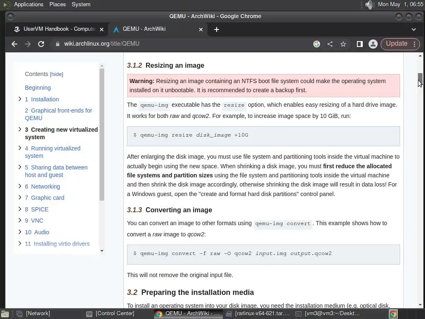The height and width of the screenshot is (319, 425).
Task: Go to the 9 VNC section link
Action: click(34, 221)
